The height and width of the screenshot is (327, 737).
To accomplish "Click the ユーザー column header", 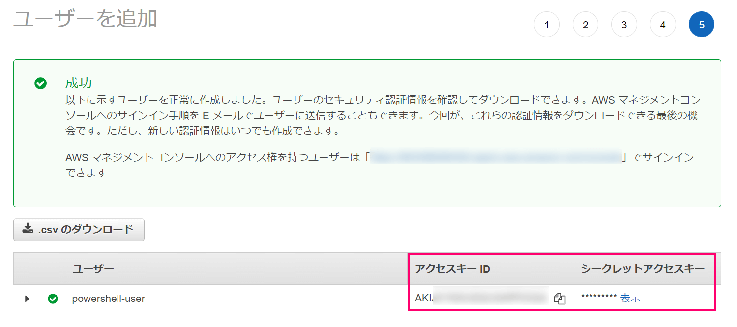I will 93,269.
